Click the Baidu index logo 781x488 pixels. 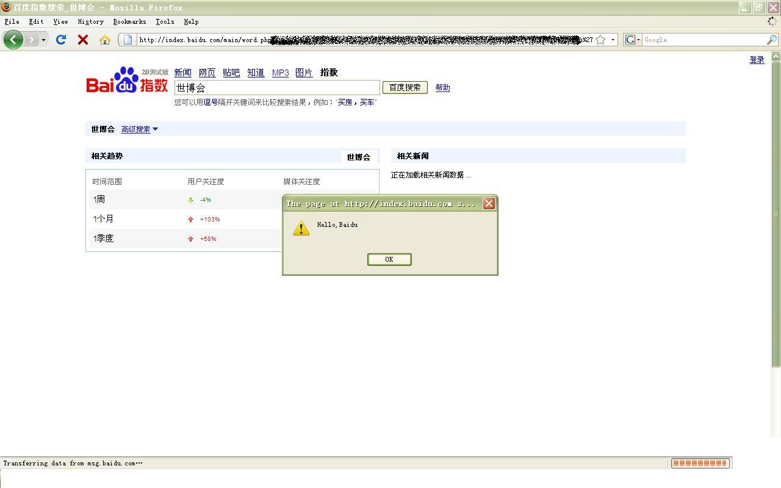[x=127, y=81]
